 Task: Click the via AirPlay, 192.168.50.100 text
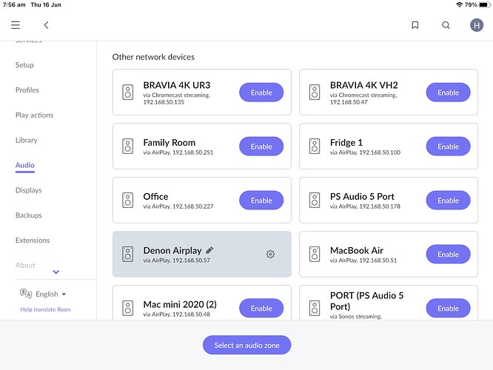[x=365, y=152]
